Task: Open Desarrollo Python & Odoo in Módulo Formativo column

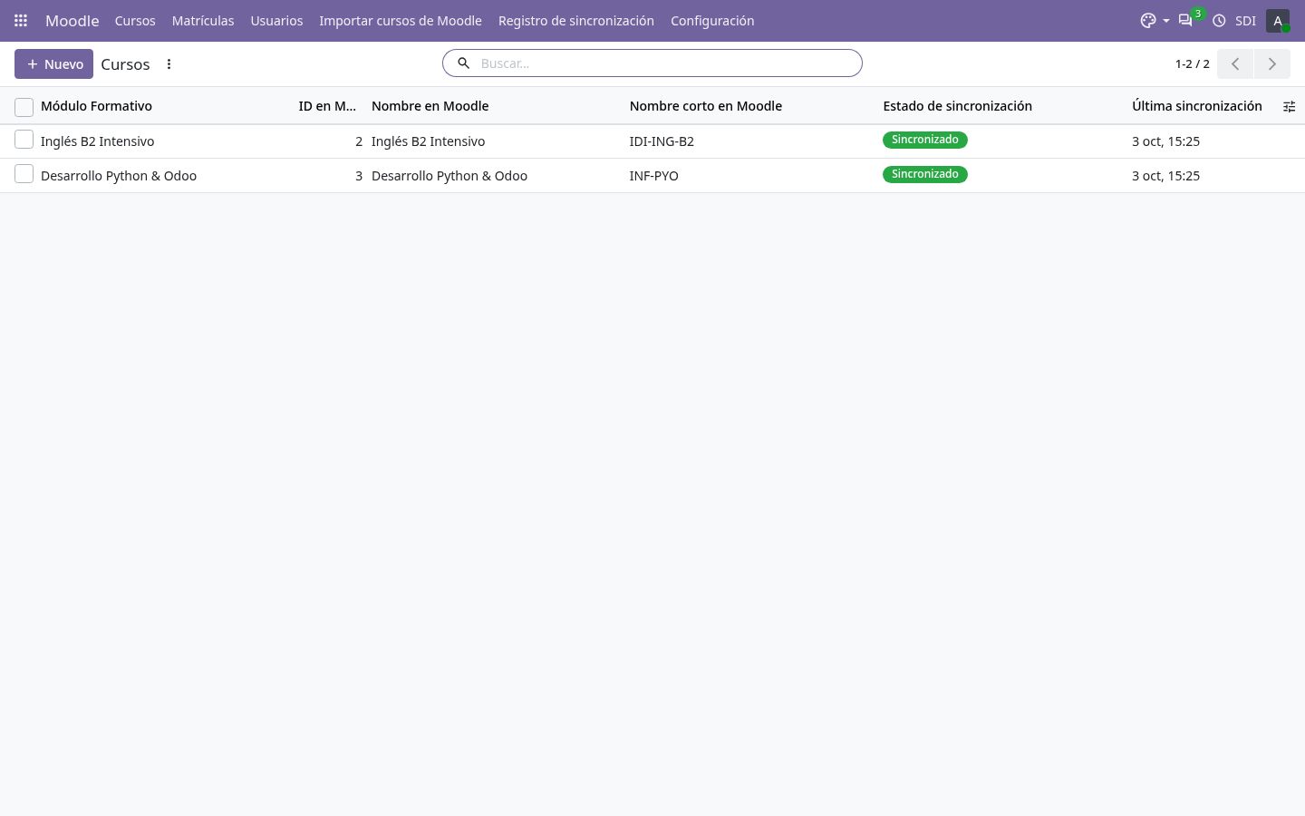Action: 119,176
